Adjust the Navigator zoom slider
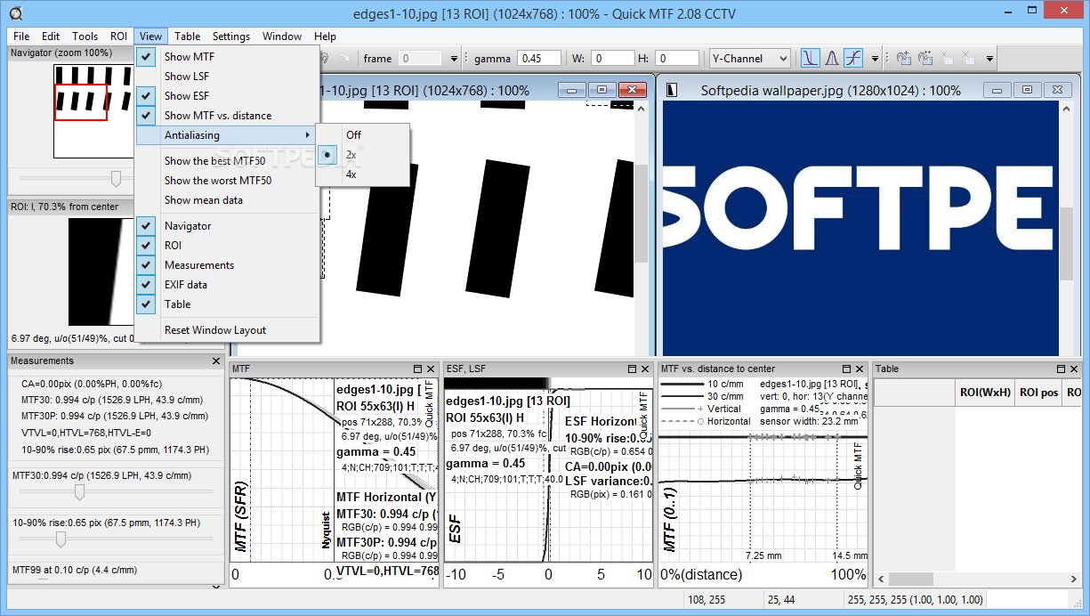 click(116, 179)
